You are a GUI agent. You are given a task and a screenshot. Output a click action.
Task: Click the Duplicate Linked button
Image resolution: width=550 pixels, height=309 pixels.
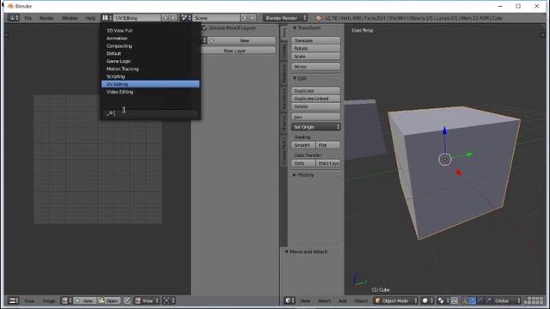315,99
